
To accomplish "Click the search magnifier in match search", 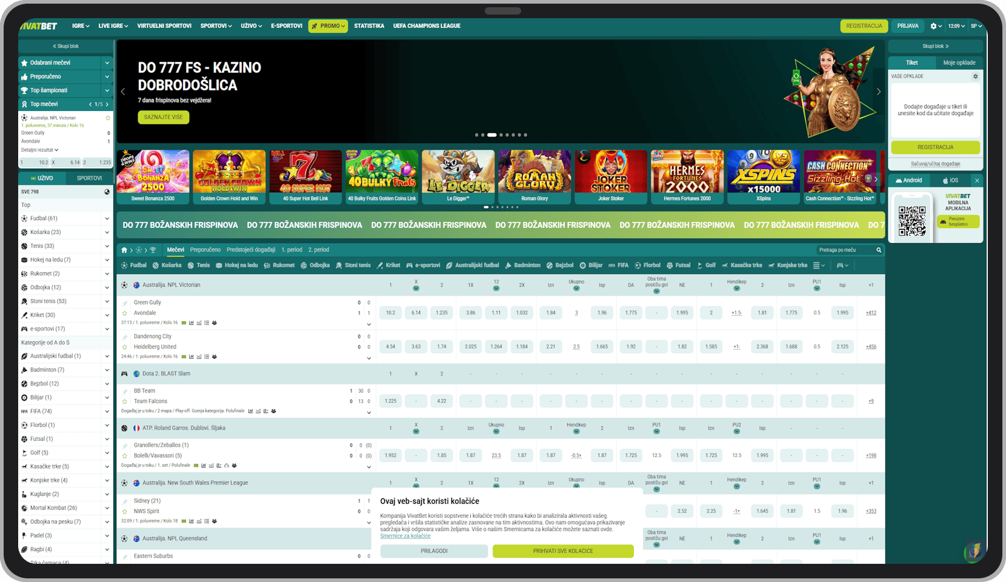I will click(879, 250).
